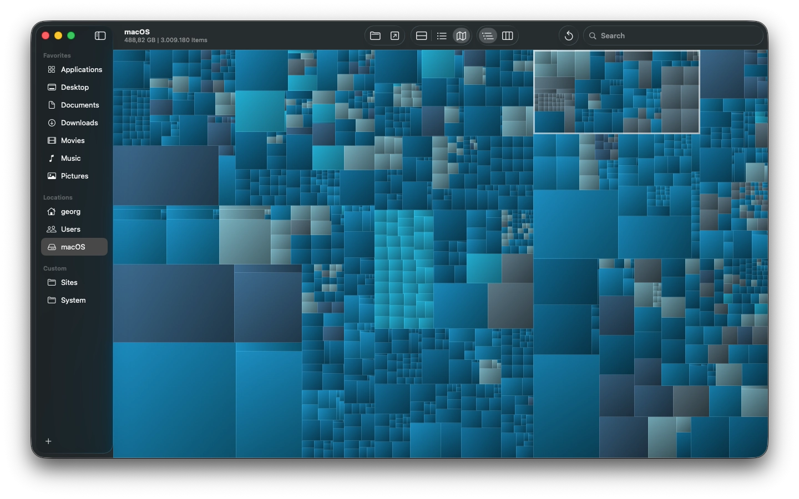Switch to the list view mode
799x499 pixels.
(x=442, y=35)
